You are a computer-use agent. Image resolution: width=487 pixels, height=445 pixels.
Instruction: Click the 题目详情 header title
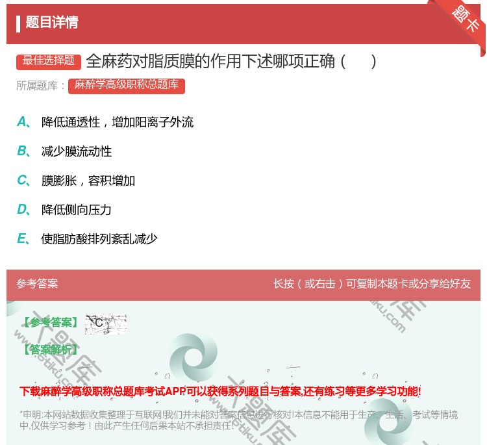pyautogui.click(x=52, y=22)
